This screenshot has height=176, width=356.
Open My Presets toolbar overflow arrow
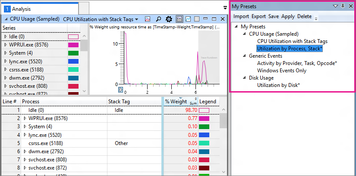point(316,19)
